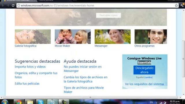
Task: Open Ve los requisitos del sistema link
Action: click(144, 84)
